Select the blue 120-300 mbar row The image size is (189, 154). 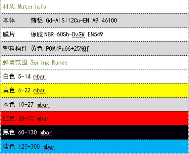95,147
